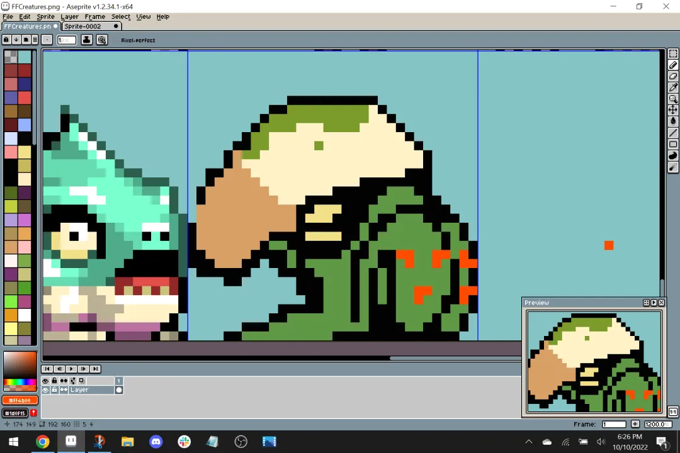
Task: Close the Preview window
Action: pos(662,303)
